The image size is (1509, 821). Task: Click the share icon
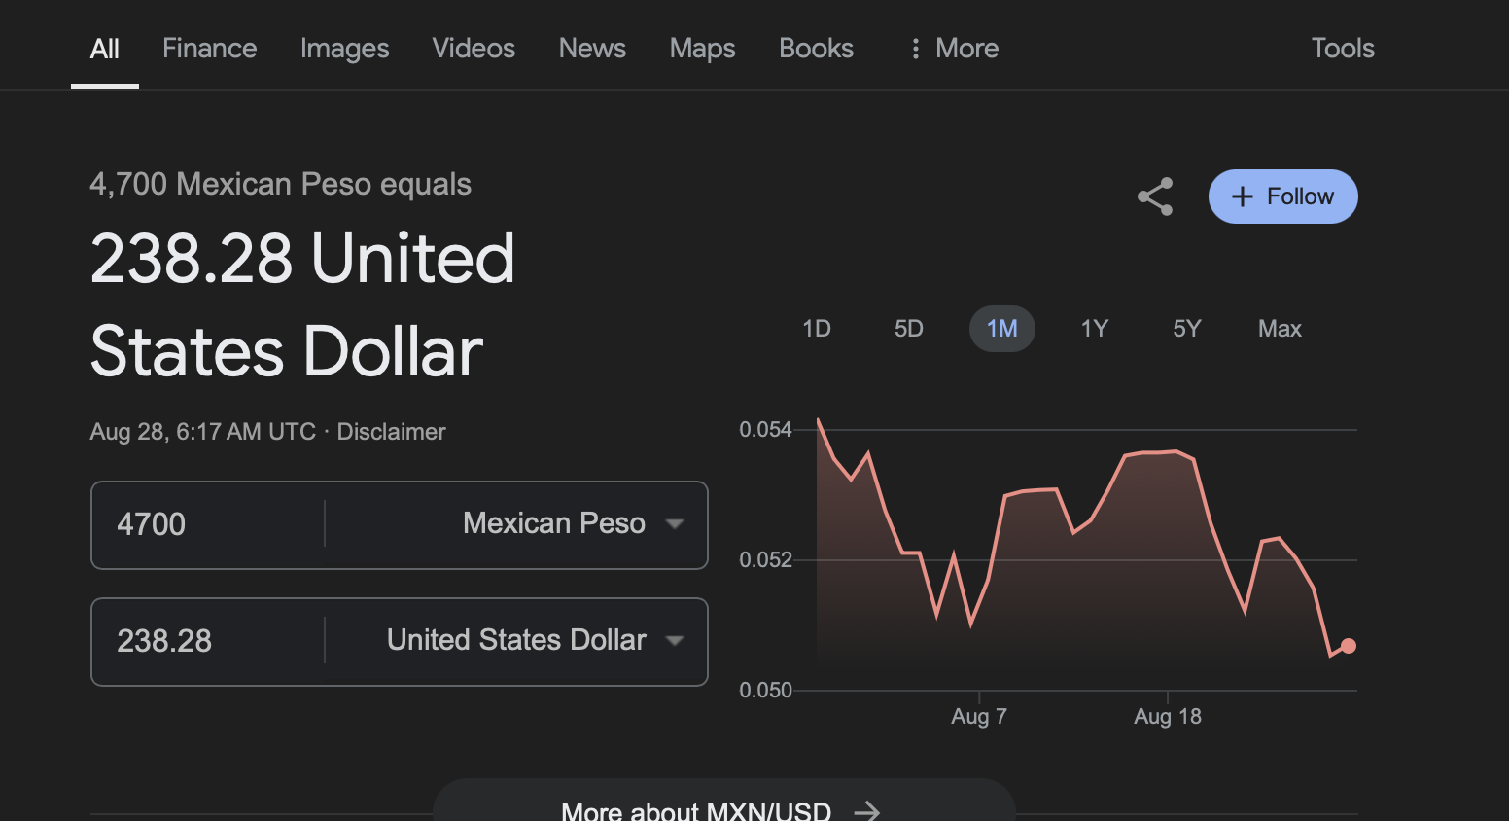point(1155,196)
